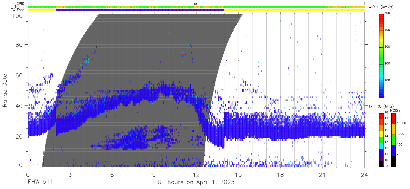The image size is (410, 189).
Task: Click the 24 UT hour tick label
Action: 365,174
